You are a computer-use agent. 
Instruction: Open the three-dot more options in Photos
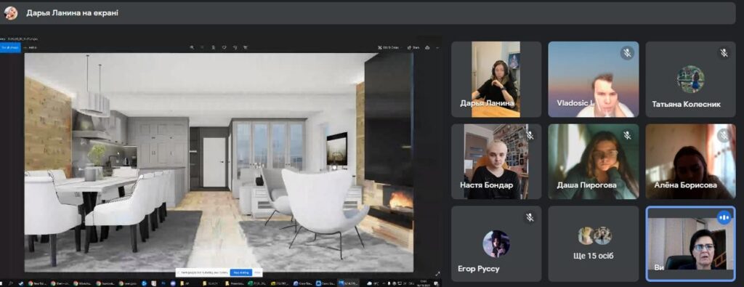coord(437,47)
